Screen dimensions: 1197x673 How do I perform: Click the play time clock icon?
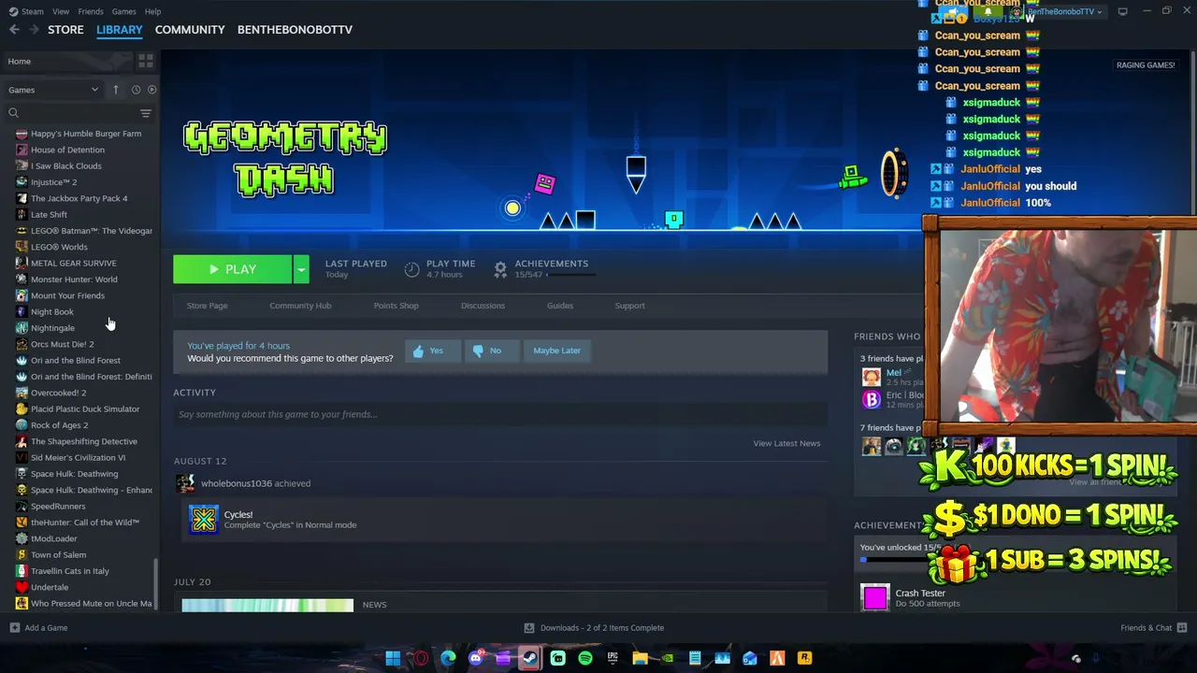[411, 269]
